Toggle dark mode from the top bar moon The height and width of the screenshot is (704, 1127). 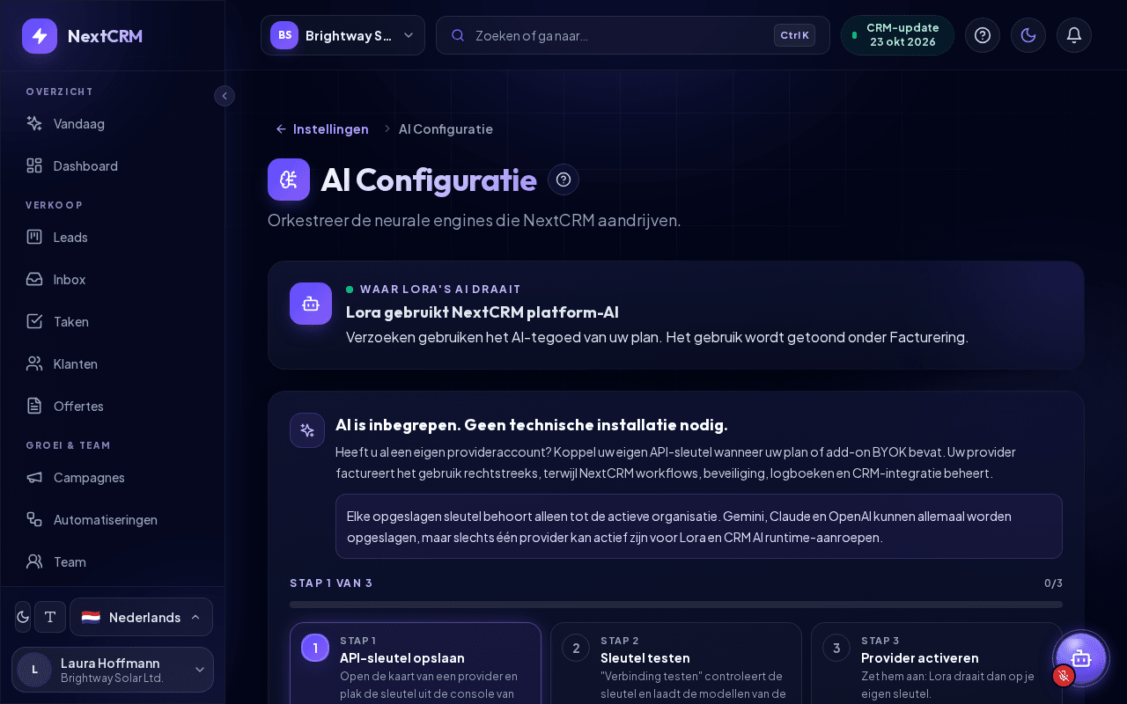1028,35
